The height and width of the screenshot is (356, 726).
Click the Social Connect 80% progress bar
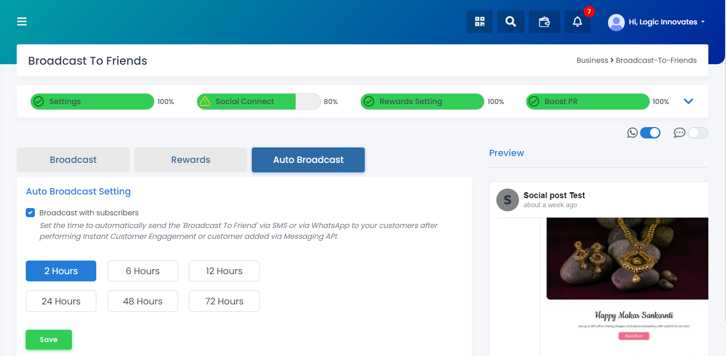(259, 101)
